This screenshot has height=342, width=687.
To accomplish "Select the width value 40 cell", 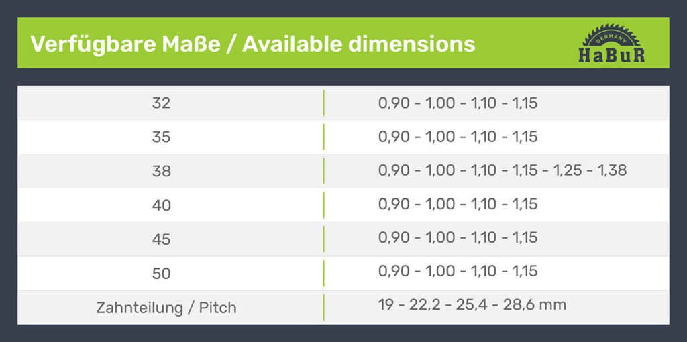I will tap(161, 205).
